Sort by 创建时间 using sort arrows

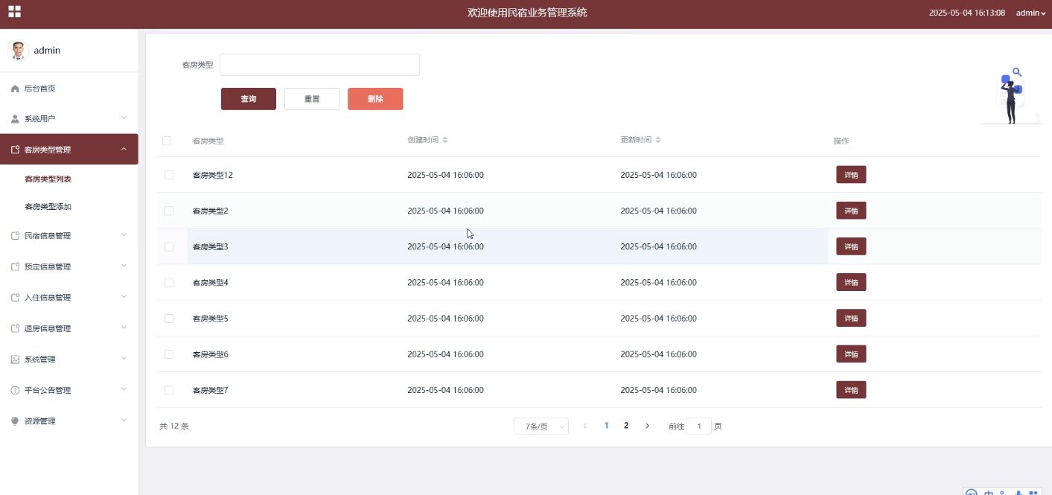[444, 140]
